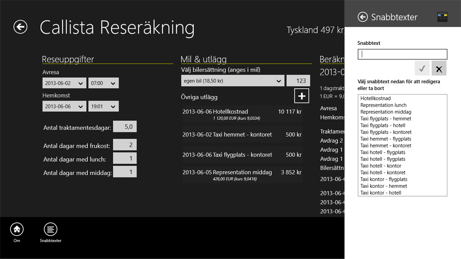Open the Hemkomst date dropdown 2013-06-06
Image resolution: width=461 pixels, height=259 pixels.
[64, 106]
